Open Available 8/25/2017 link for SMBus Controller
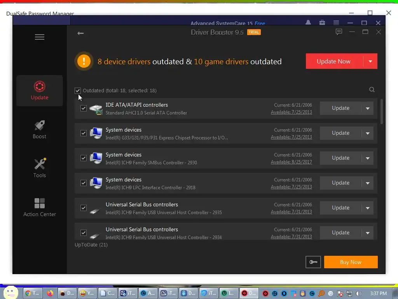 [x=292, y=162]
